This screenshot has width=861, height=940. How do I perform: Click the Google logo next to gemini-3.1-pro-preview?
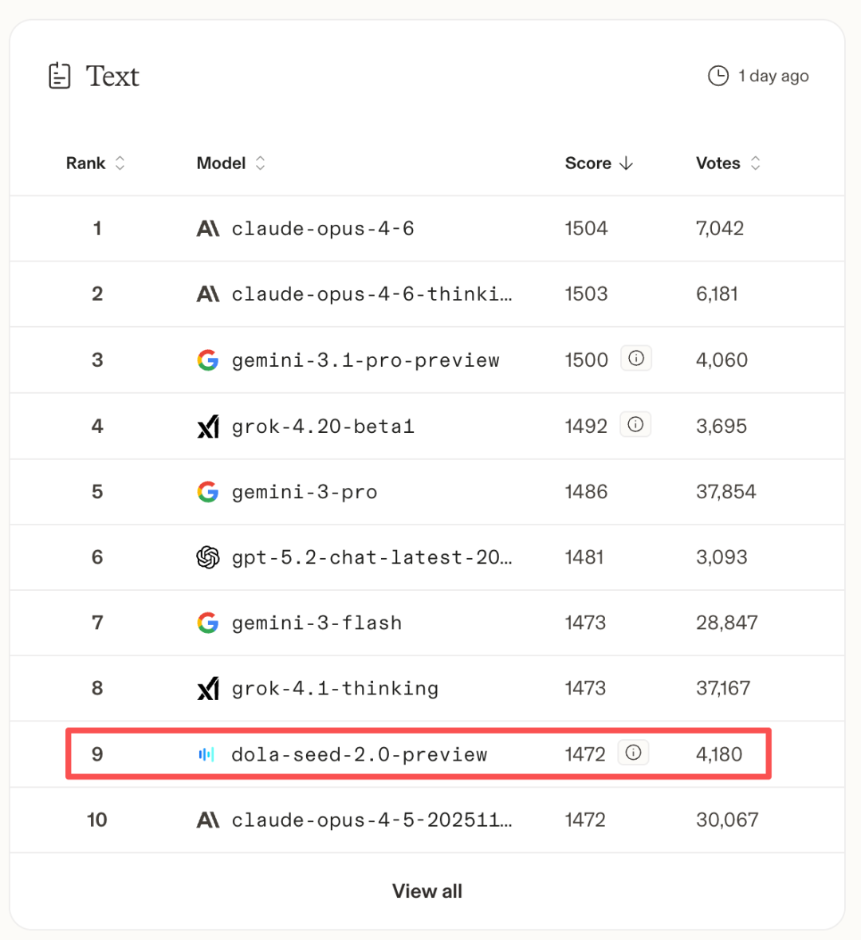click(x=208, y=360)
